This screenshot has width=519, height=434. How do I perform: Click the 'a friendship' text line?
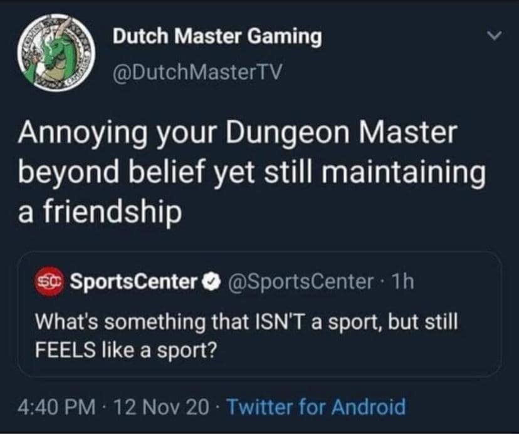pos(100,212)
